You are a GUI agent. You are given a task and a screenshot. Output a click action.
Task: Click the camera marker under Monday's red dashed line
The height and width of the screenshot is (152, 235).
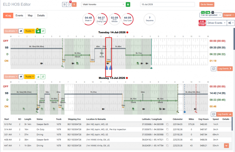coord(195,109)
